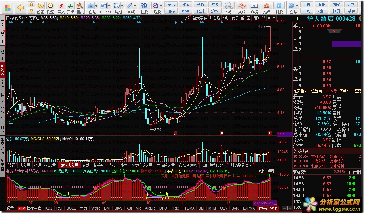Collapse the sell-side order book chevron
The image size is (365, 214).
[x=334, y=31]
